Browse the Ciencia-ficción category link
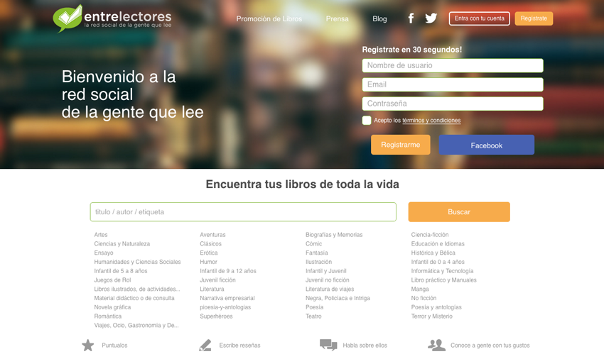Viewport: 604px width, 359px height. point(430,235)
